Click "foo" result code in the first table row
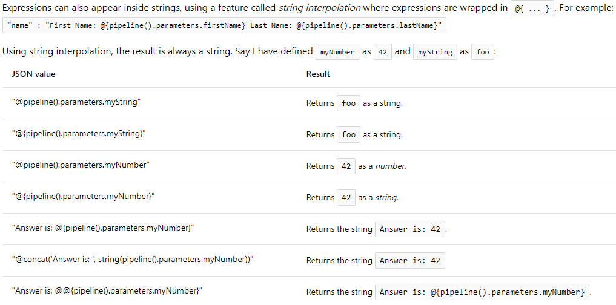The width and height of the screenshot is (616, 305). click(348, 103)
